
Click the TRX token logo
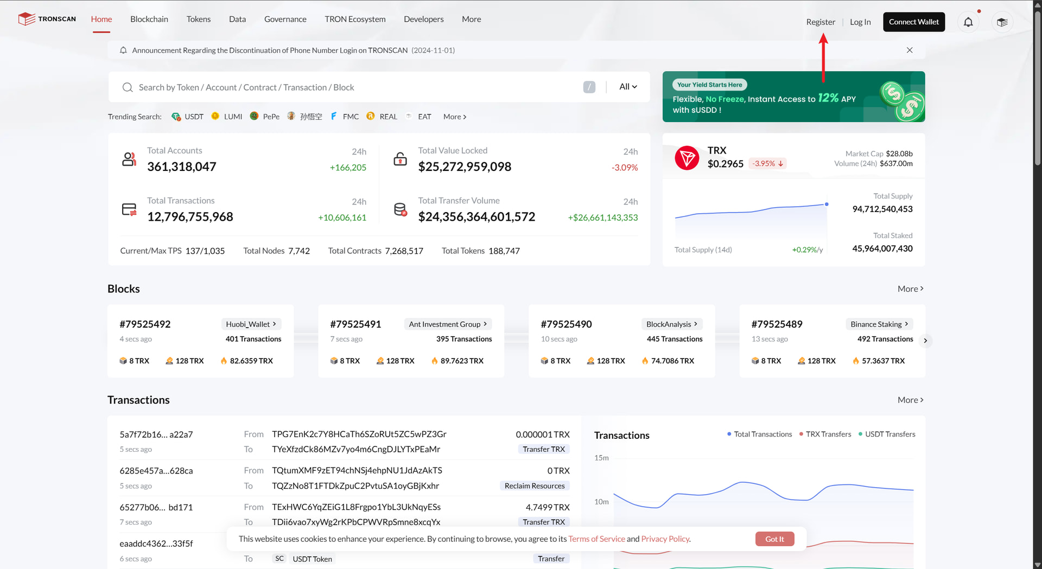pos(687,158)
